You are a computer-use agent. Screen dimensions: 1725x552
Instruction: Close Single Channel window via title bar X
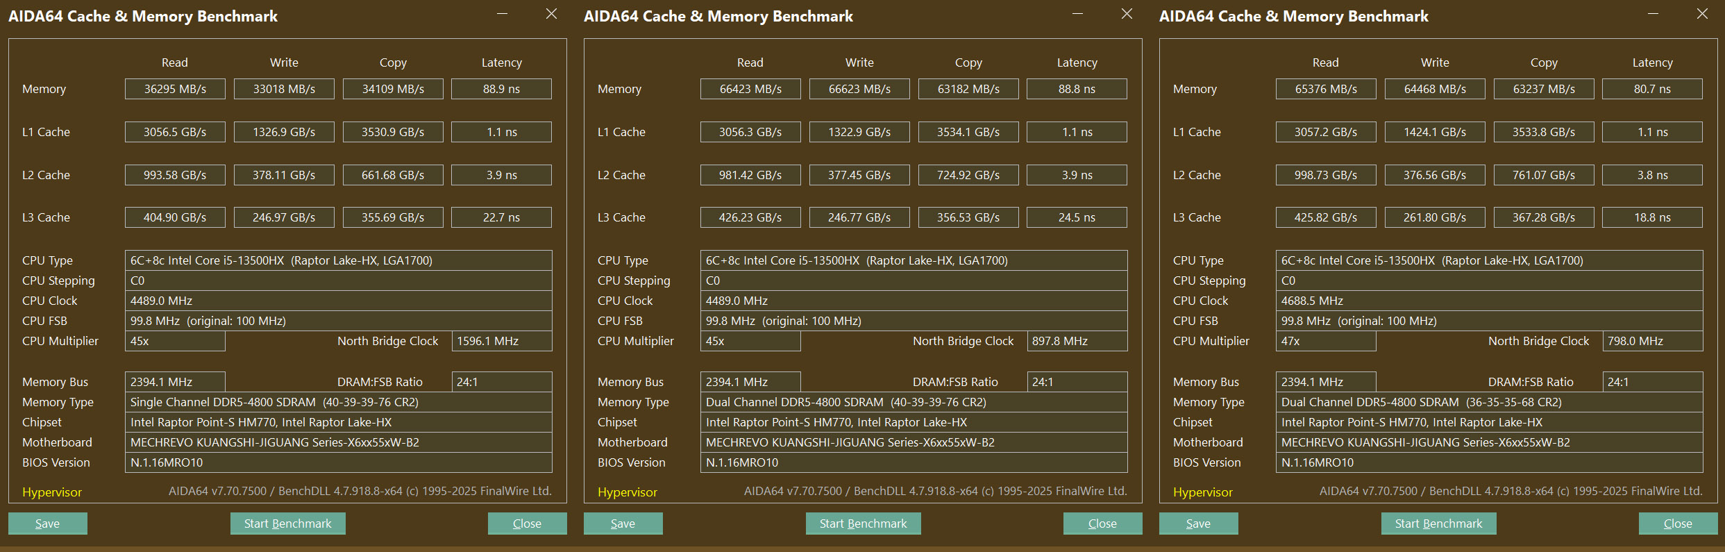click(551, 14)
